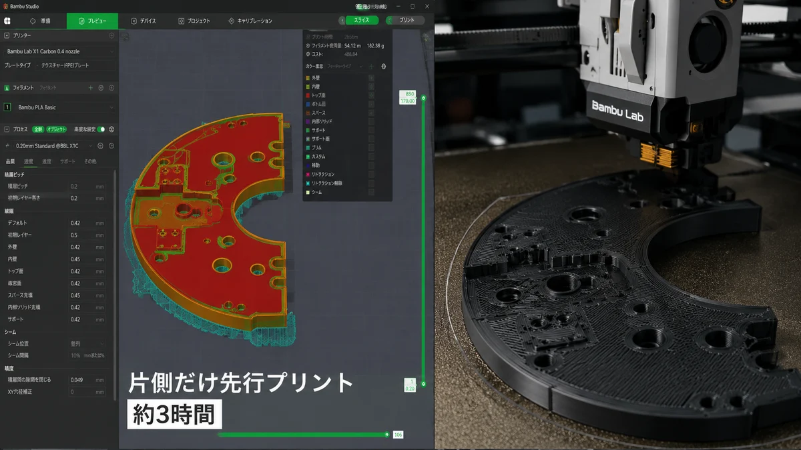Click the 外壁 legend color swatch
Viewport: 801px width, 450px height.
(308, 78)
